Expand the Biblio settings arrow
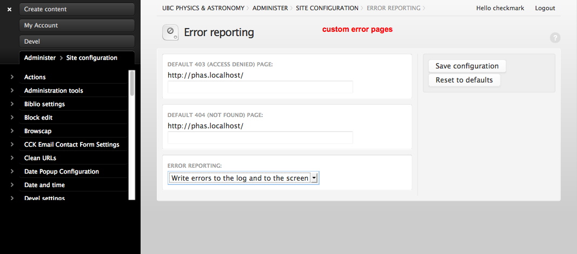Image resolution: width=577 pixels, height=254 pixels. click(12, 104)
